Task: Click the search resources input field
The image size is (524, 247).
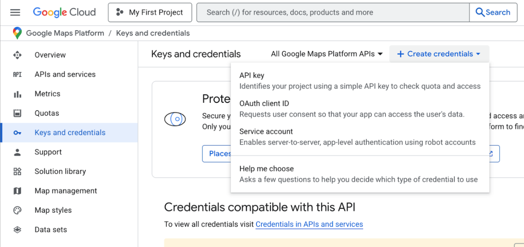Action: coord(333,12)
